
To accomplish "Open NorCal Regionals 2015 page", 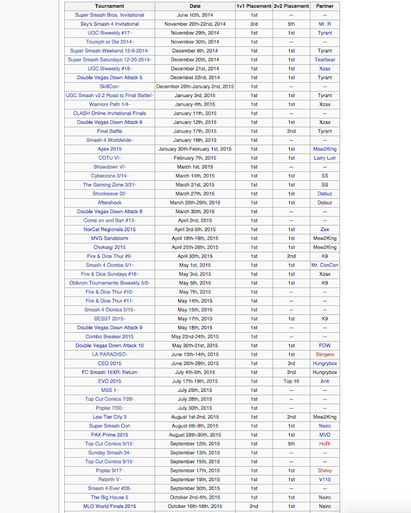I will (x=109, y=230).
